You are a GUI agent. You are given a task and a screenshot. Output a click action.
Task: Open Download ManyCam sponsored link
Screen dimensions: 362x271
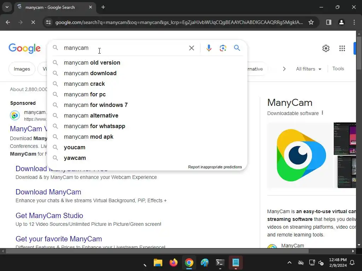point(48,192)
